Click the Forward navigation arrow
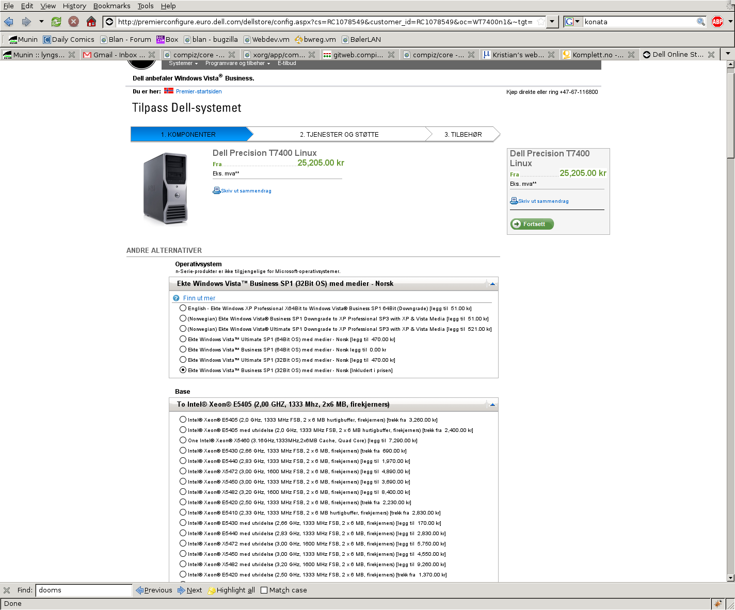The width and height of the screenshot is (735, 610). pos(26,22)
